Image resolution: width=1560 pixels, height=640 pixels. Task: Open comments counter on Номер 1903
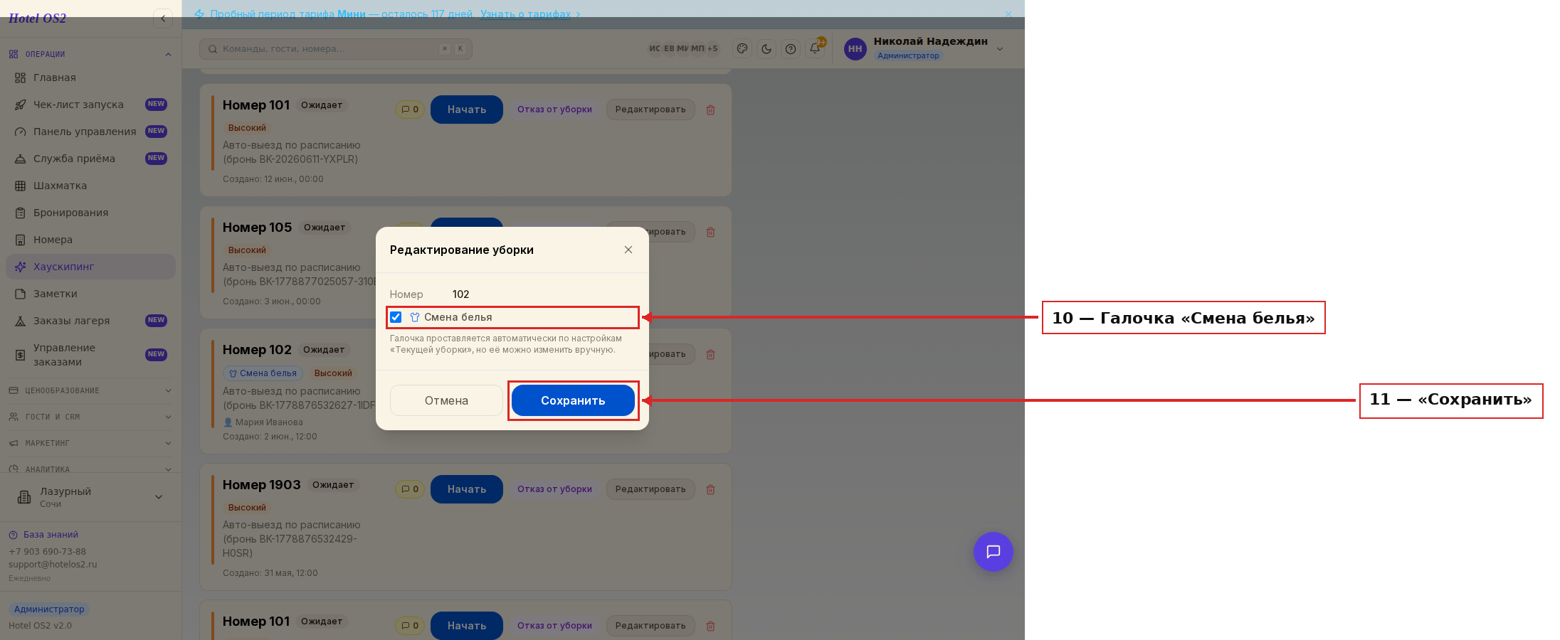[x=410, y=489]
